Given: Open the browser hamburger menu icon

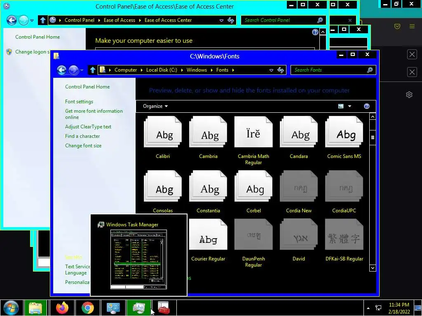Looking at the screenshot, I should (412, 26).
